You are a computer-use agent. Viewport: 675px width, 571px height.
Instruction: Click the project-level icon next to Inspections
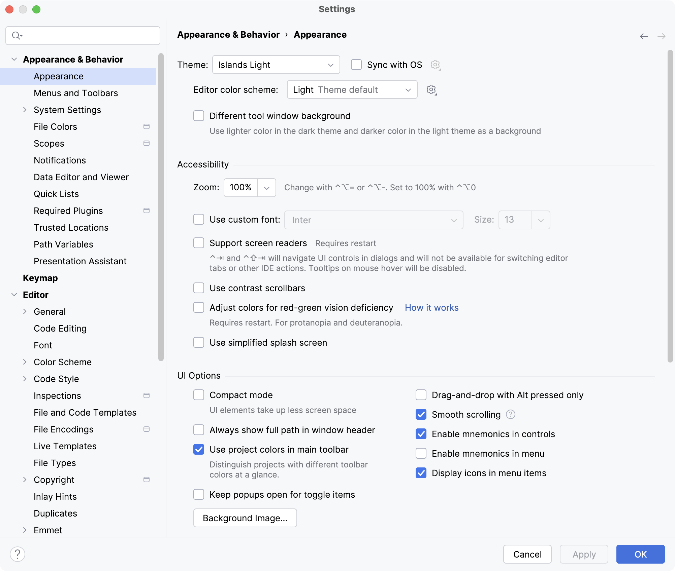147,395
